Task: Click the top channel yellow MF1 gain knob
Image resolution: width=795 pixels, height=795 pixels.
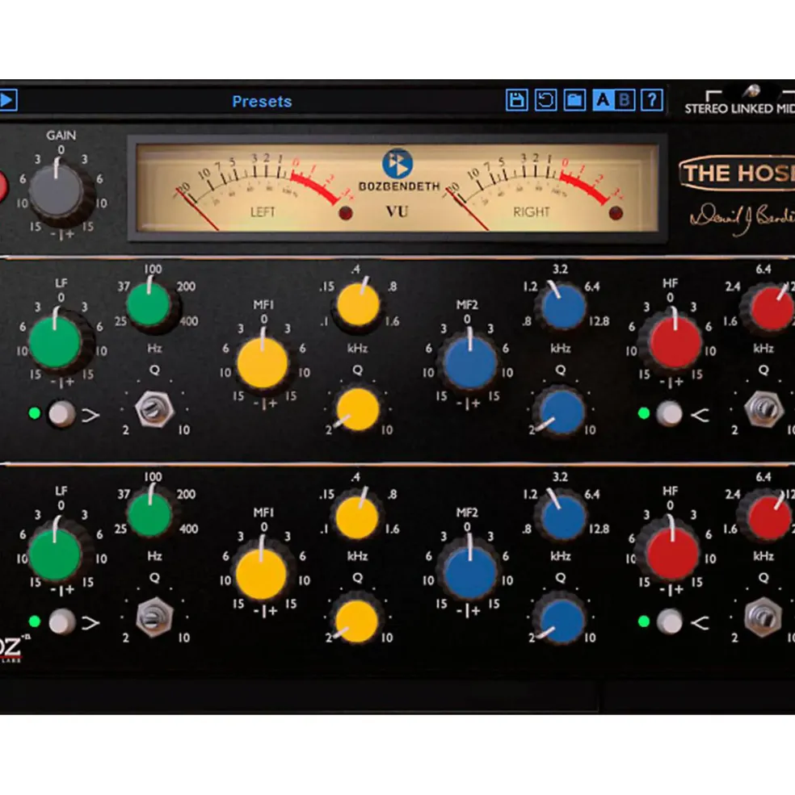Action: coord(263,362)
